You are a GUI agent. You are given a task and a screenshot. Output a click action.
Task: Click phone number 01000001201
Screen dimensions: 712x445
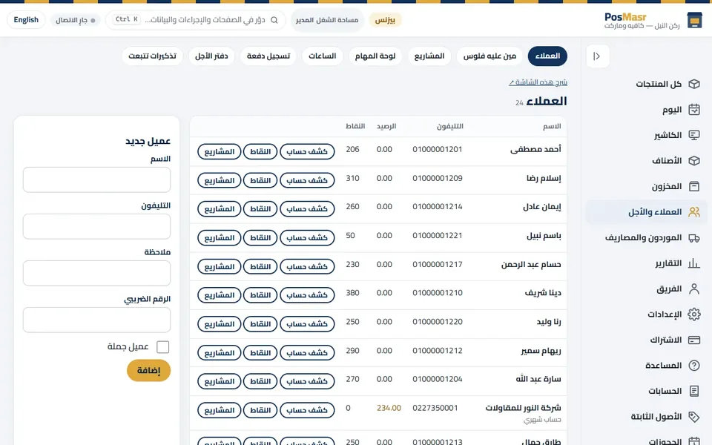click(438, 149)
